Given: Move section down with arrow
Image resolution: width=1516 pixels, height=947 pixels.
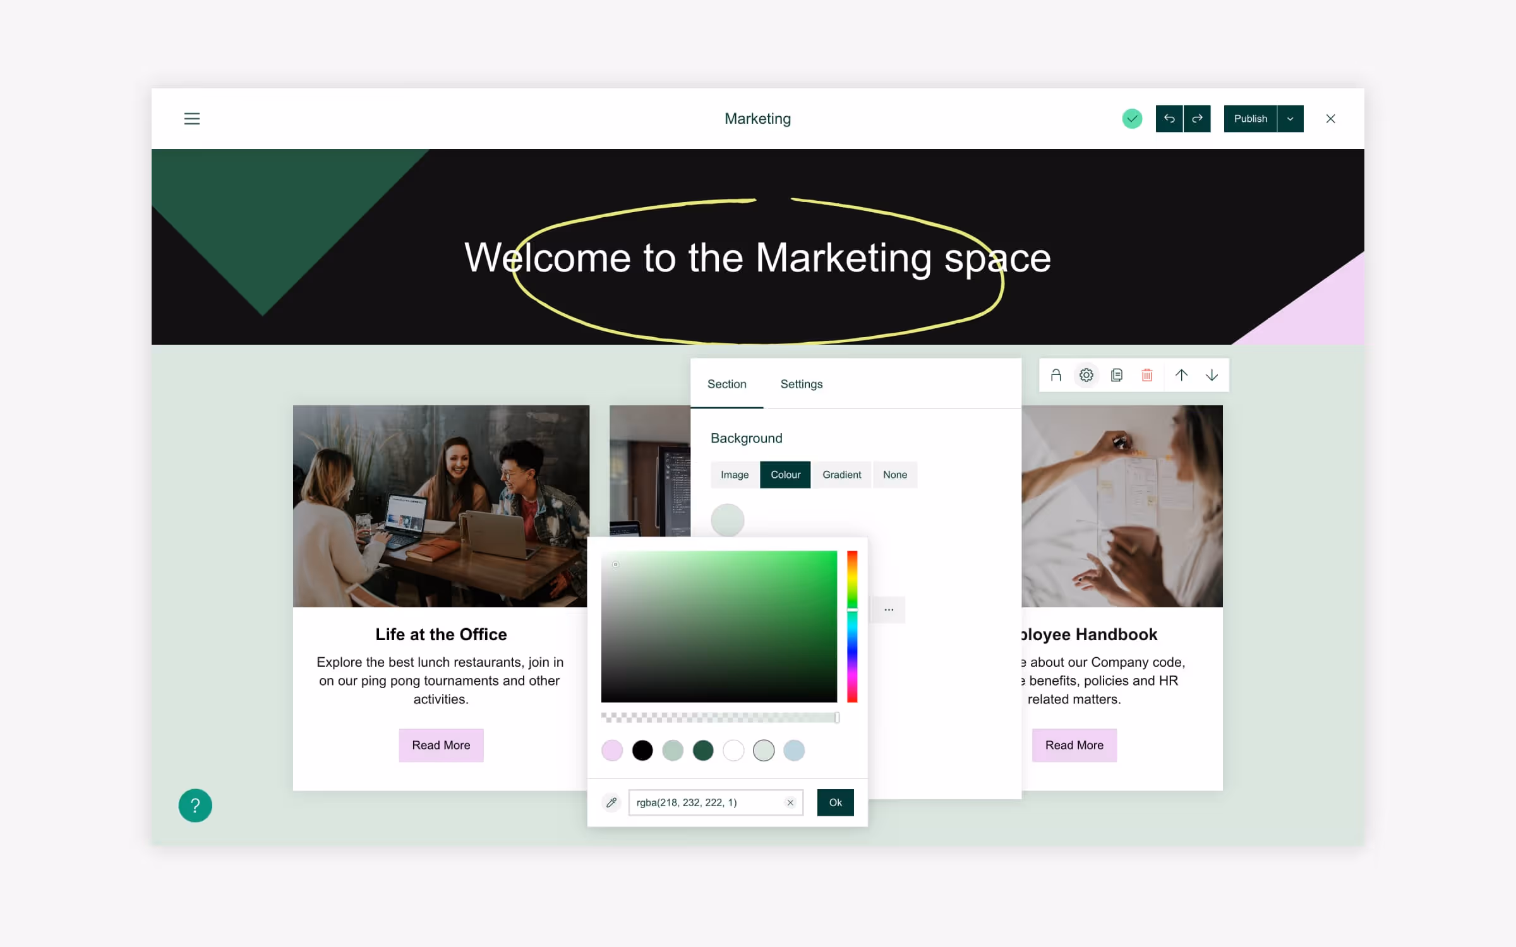Looking at the screenshot, I should [1212, 376].
